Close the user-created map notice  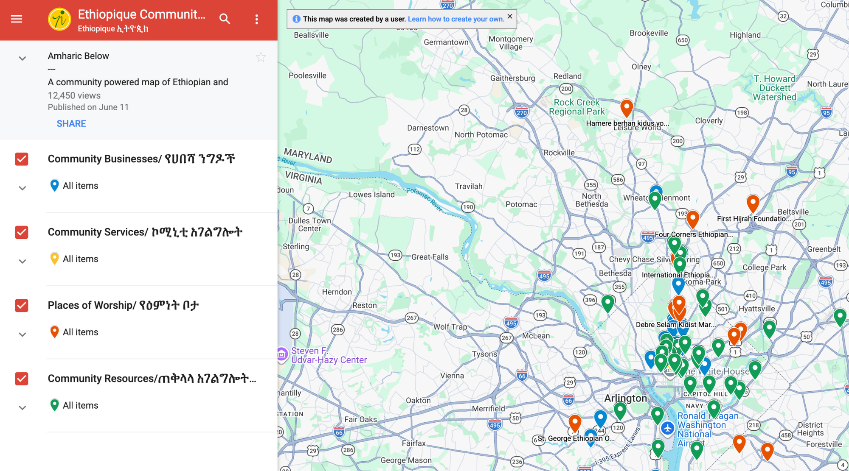coord(510,17)
